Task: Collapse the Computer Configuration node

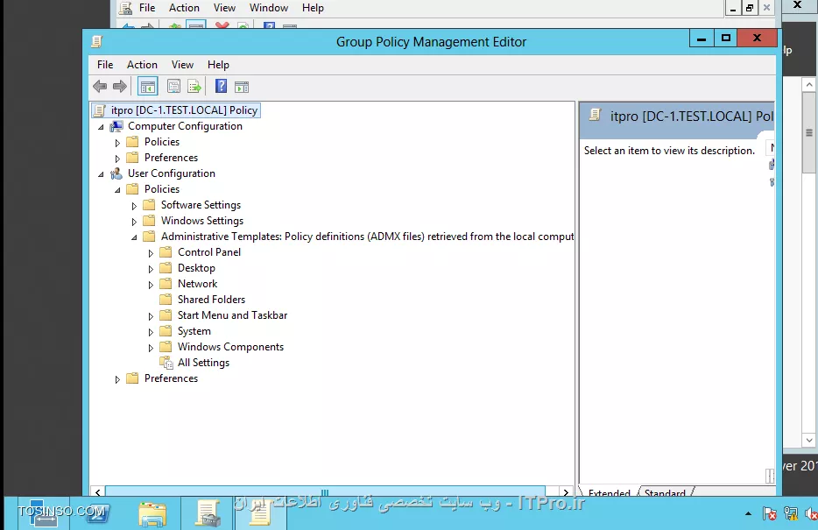Action: 102,127
